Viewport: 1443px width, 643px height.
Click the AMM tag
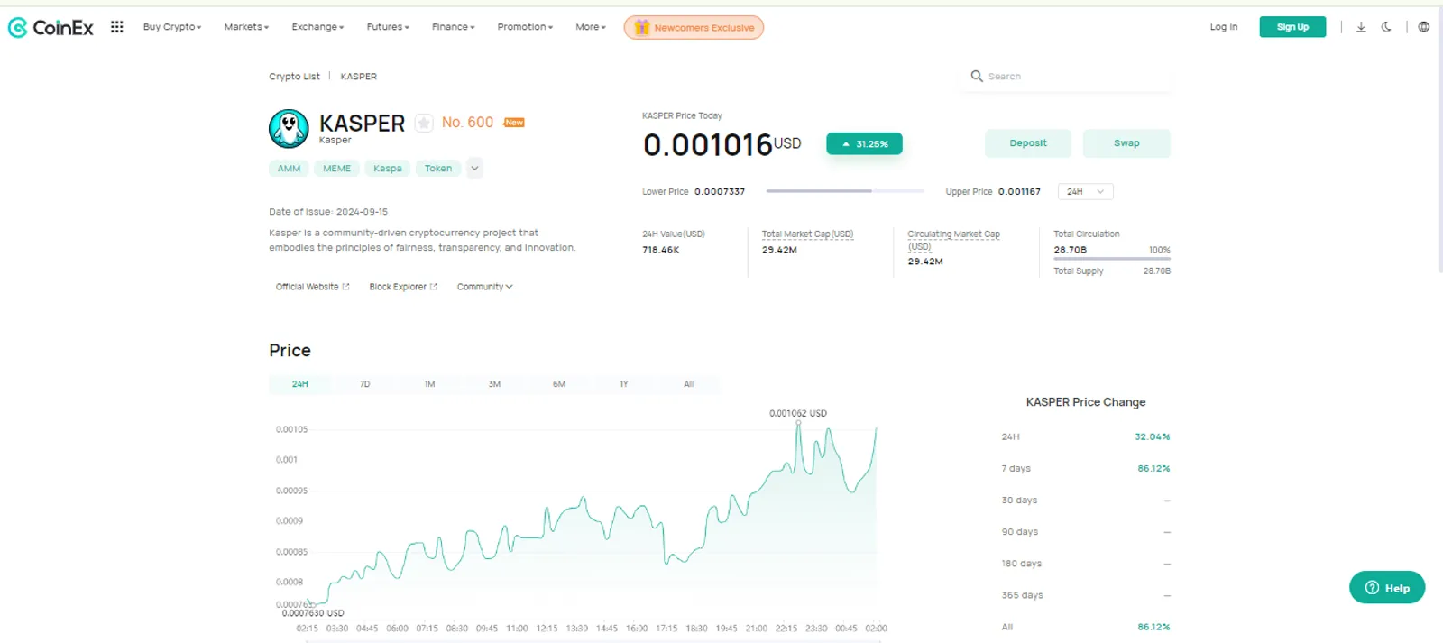click(290, 169)
